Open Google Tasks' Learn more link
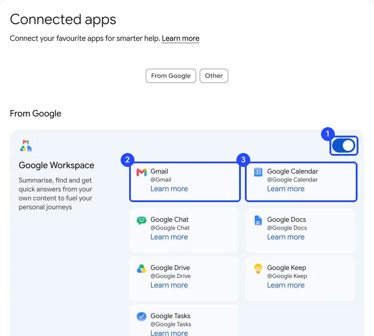Screen dimensions: 374x336 coord(169,333)
